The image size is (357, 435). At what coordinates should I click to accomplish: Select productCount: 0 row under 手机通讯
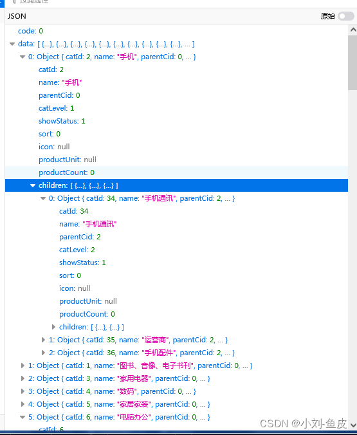[176, 314]
